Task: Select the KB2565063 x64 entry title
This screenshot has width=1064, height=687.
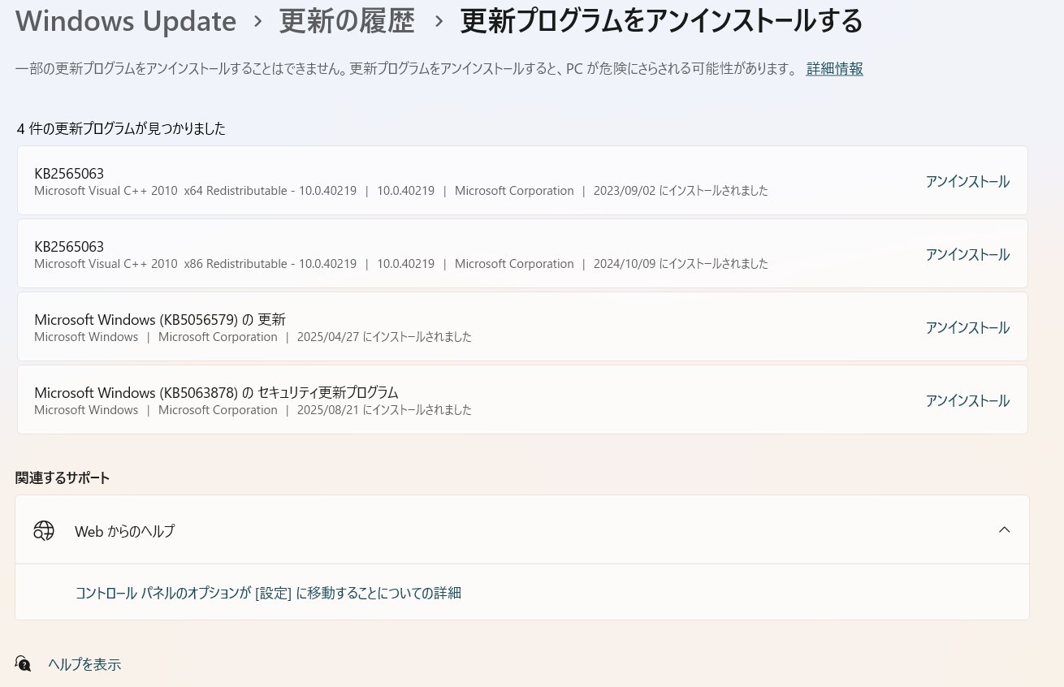Action: click(69, 174)
